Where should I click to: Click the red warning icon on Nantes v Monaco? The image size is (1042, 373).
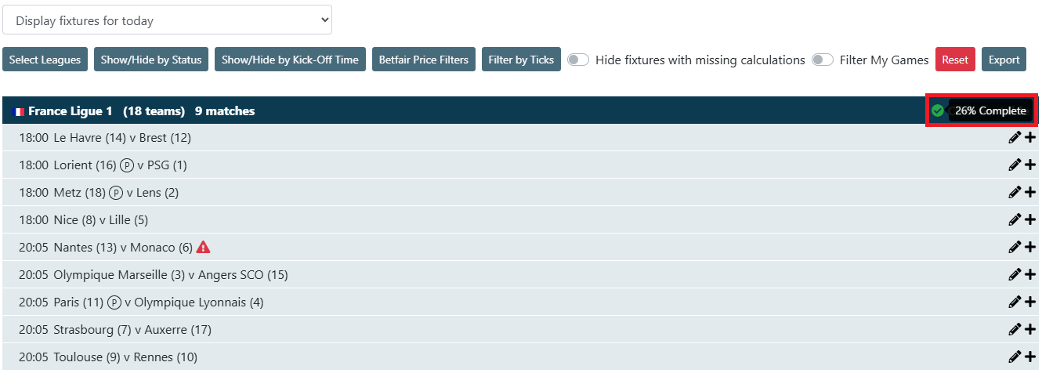[204, 248]
